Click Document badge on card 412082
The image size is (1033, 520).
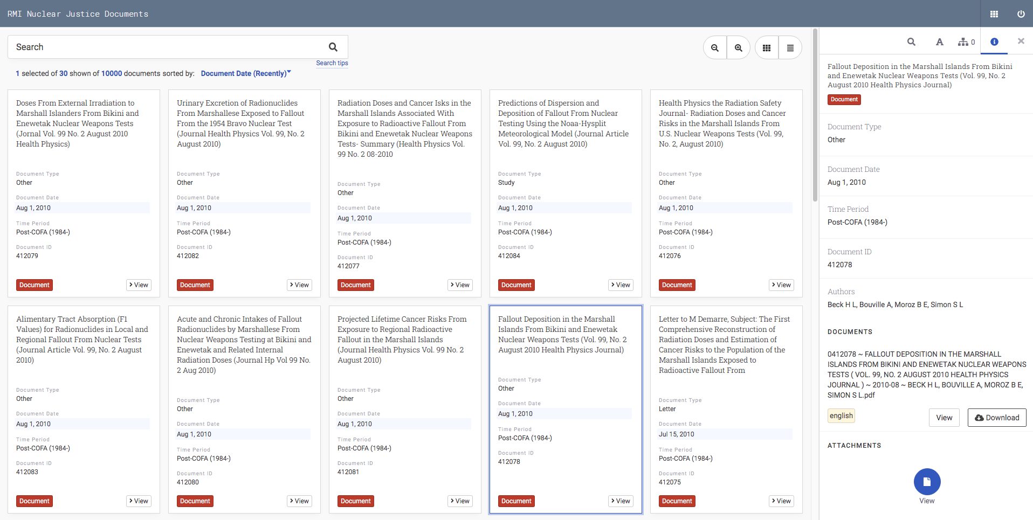tap(195, 285)
